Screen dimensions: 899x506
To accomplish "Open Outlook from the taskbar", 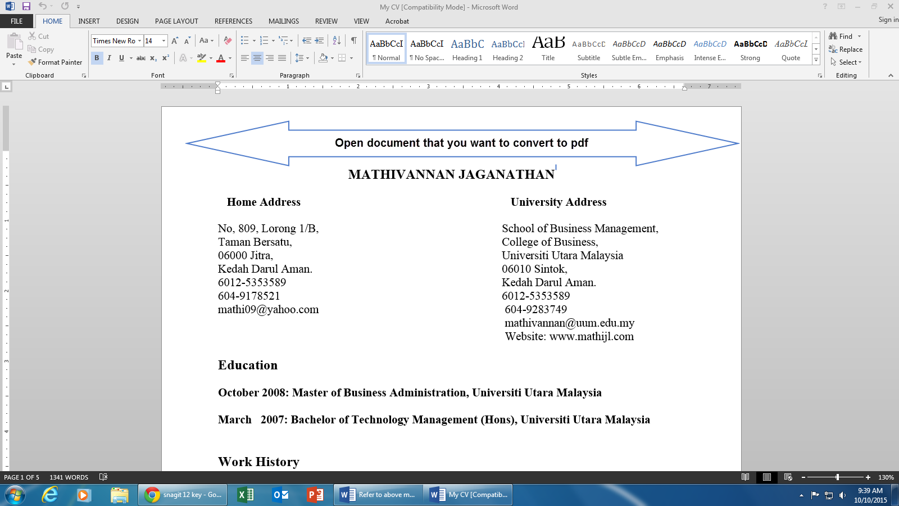I will coord(281,495).
